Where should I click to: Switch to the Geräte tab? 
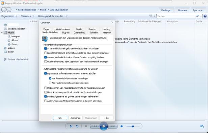tap(79, 29)
